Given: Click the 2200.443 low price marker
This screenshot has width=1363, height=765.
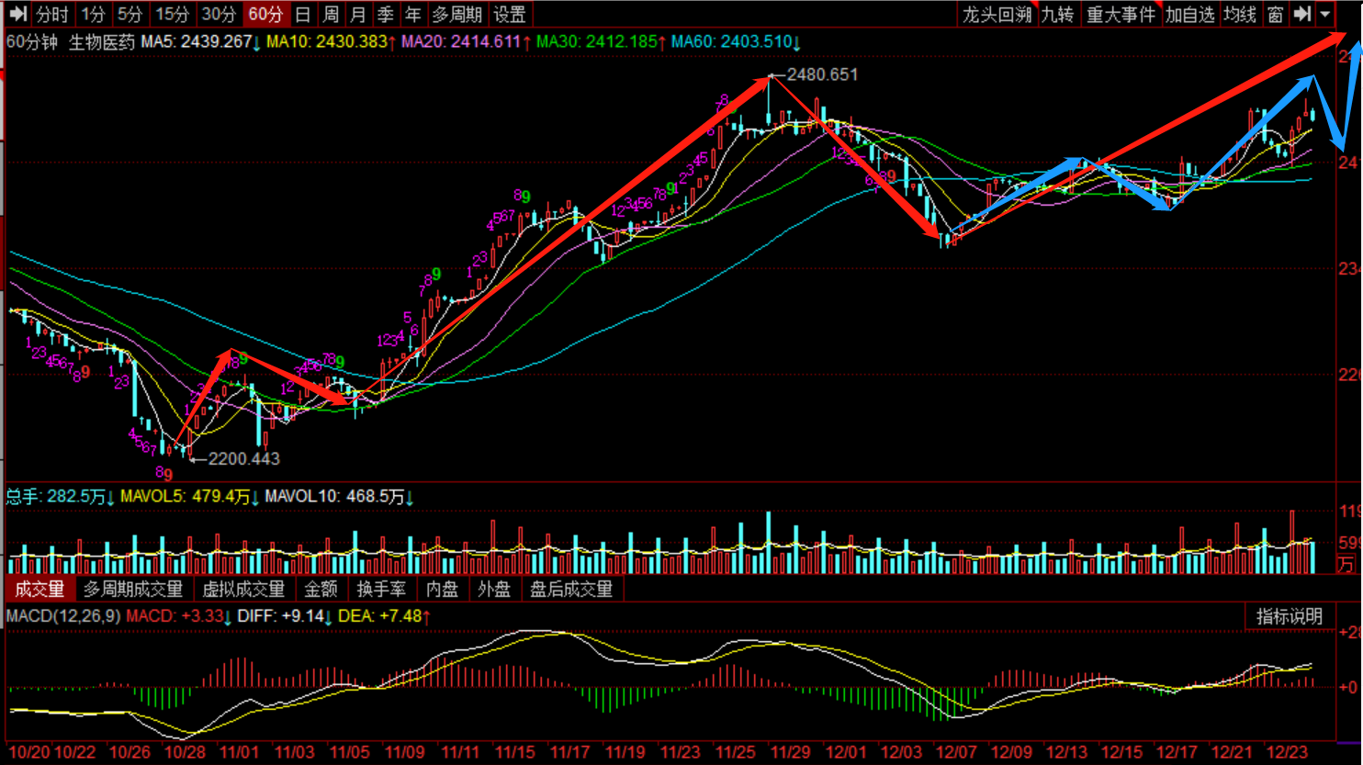Looking at the screenshot, I should point(243,458).
